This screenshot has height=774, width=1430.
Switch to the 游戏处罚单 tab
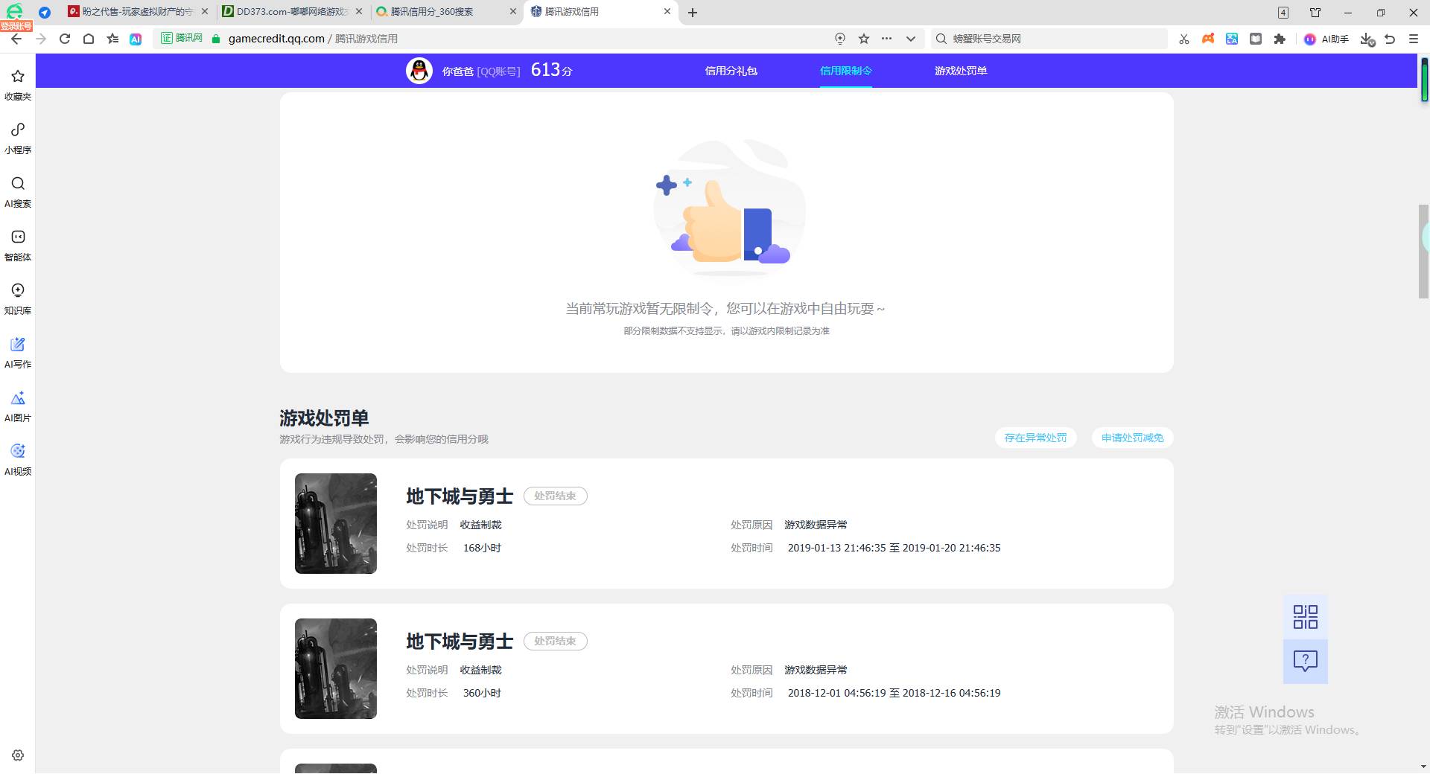960,71
